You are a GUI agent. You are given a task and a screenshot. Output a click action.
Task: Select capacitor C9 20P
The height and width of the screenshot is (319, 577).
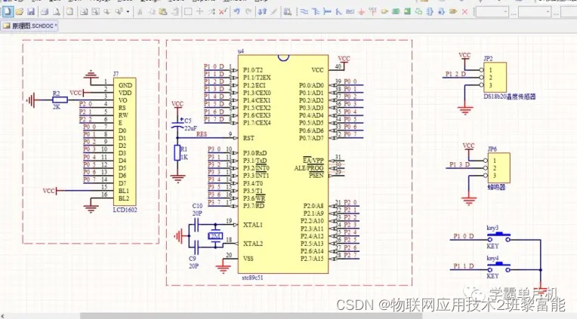196,246
